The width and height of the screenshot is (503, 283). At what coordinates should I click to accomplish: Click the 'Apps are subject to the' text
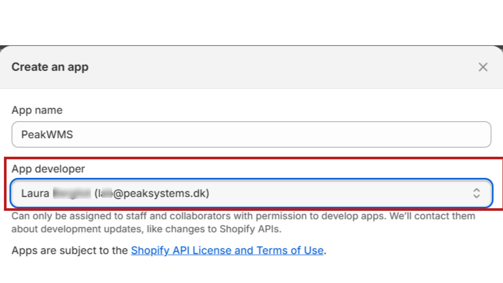click(70, 251)
